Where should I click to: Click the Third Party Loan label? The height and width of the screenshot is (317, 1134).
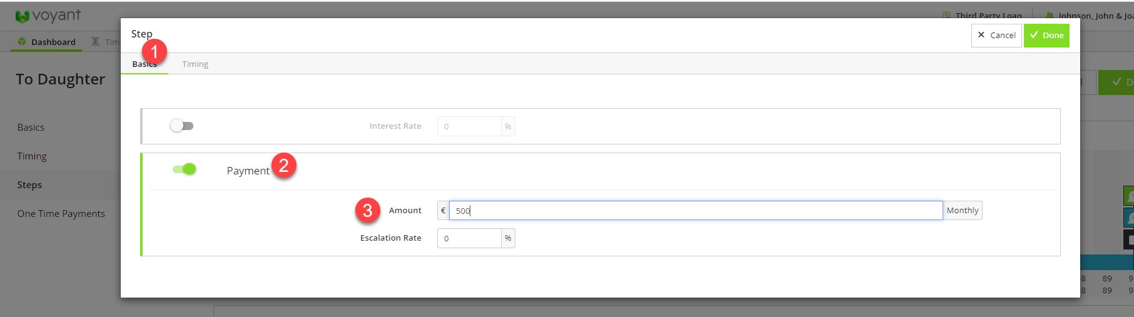[988, 16]
